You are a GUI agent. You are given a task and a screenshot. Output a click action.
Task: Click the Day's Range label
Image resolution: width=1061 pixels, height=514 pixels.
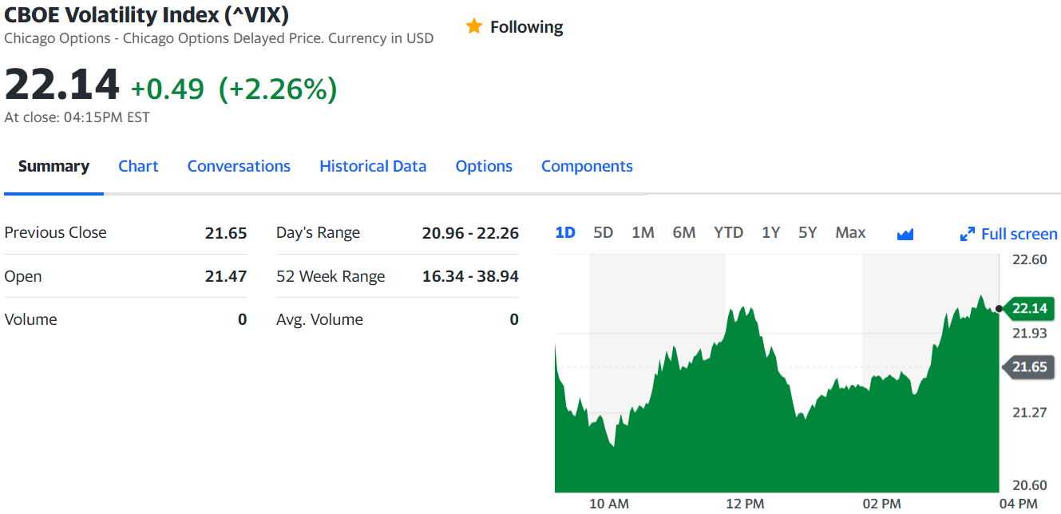coord(318,233)
